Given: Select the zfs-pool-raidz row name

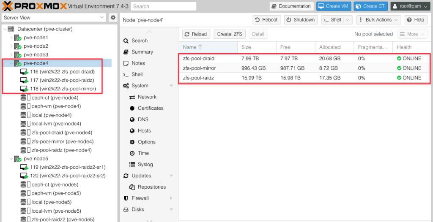Looking at the screenshot, I should pyautogui.click(x=198, y=78).
